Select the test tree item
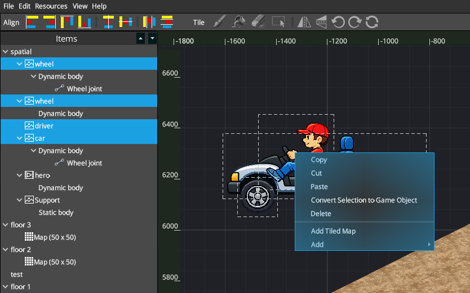The width and height of the screenshot is (470, 293). 79,274
